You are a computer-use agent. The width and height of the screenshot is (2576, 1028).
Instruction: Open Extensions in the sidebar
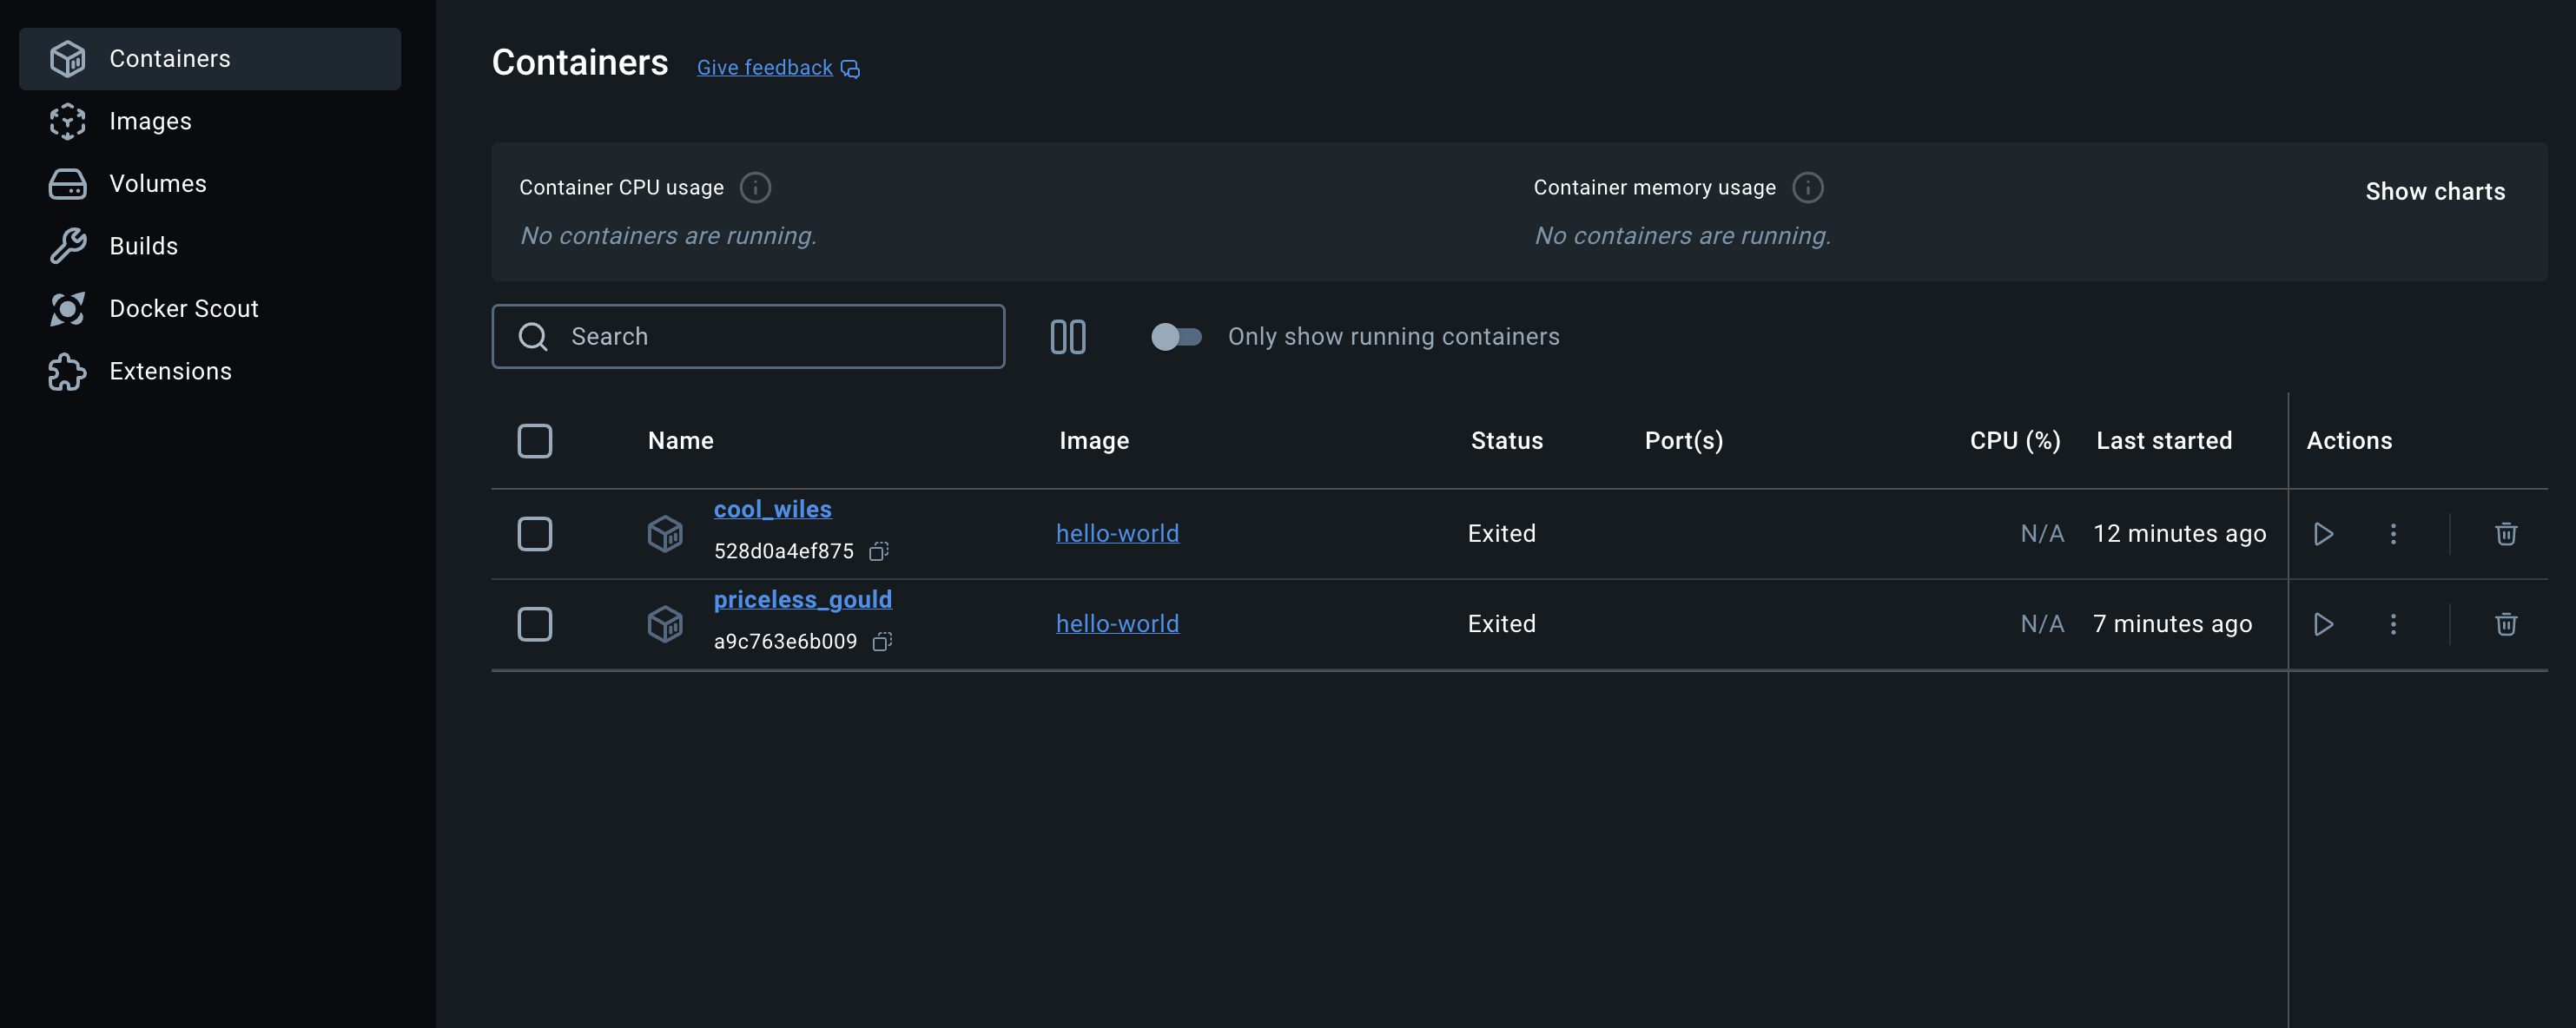(x=210, y=371)
